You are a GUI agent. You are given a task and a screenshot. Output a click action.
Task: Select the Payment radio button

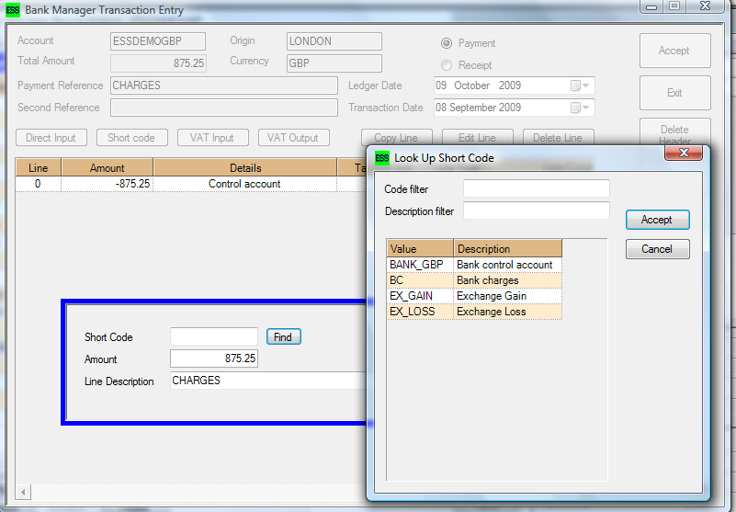(447, 43)
